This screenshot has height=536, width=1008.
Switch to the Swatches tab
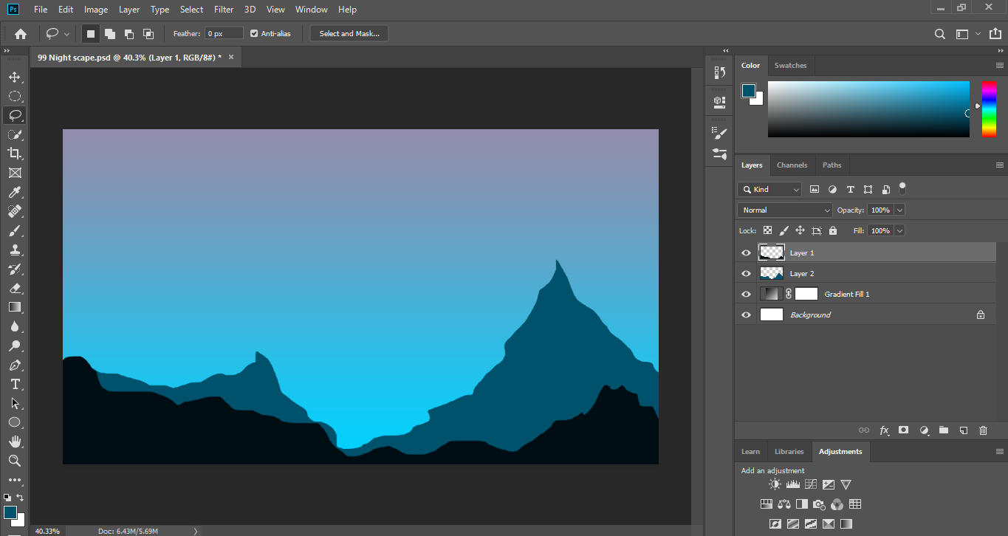point(790,66)
